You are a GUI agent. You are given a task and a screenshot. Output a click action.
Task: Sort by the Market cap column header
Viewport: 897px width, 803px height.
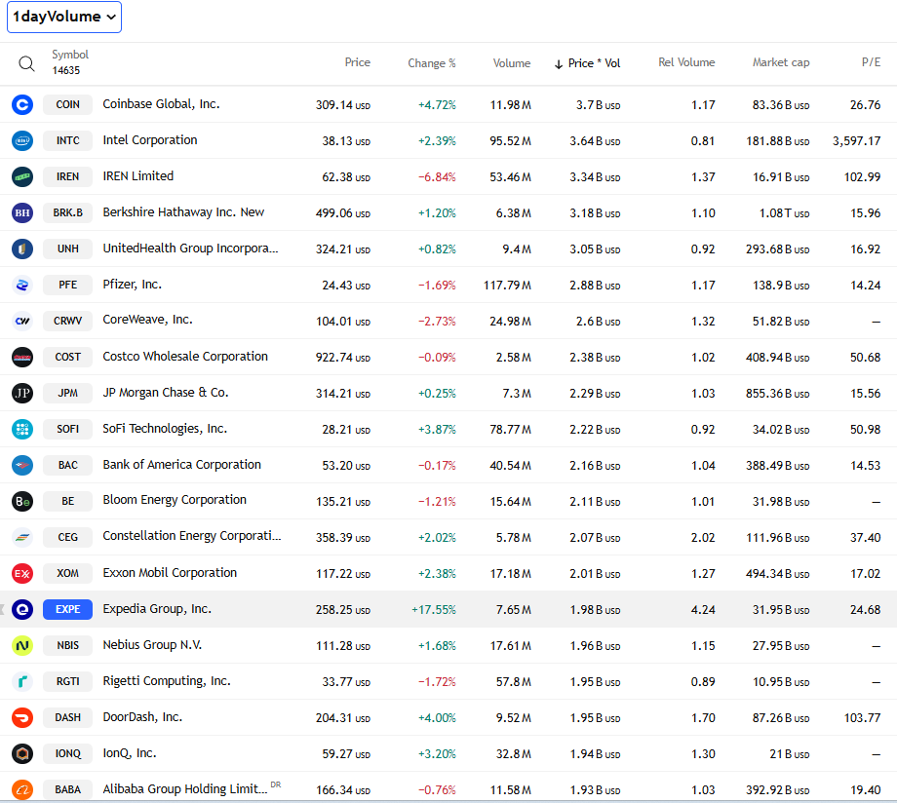click(781, 62)
